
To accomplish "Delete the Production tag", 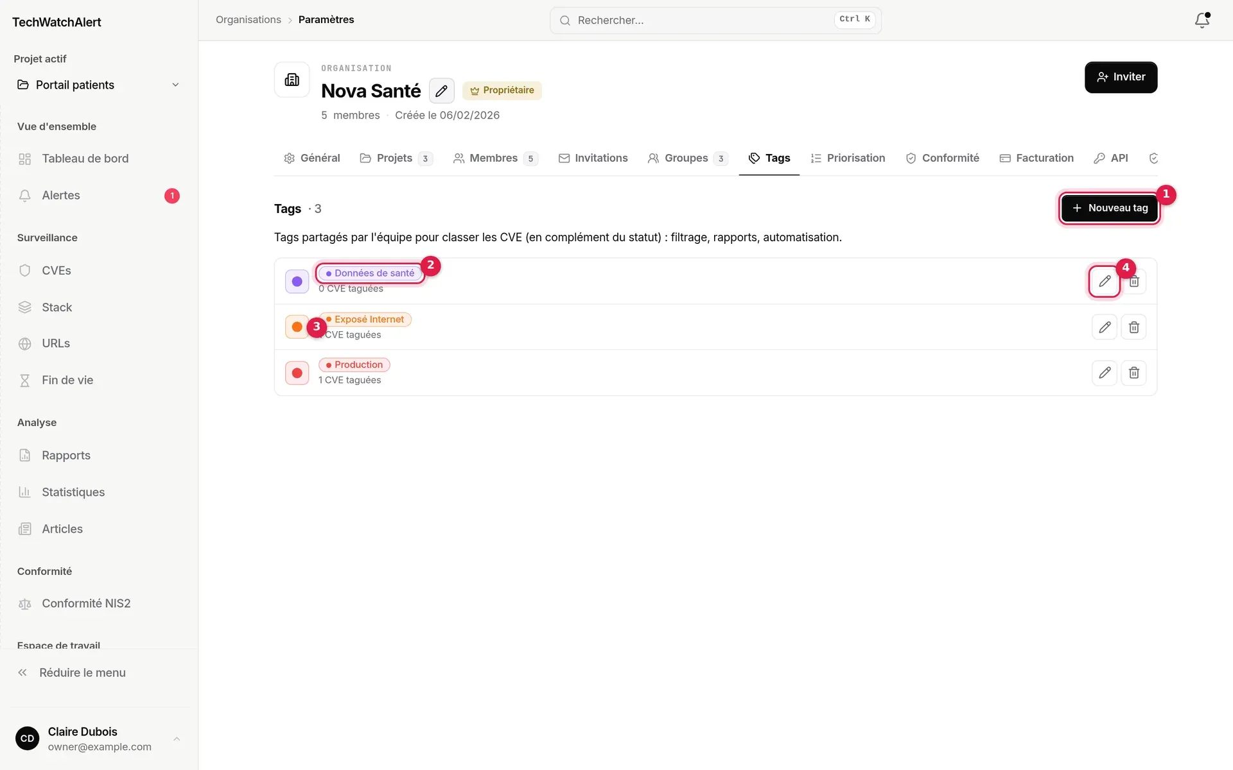I will point(1134,373).
